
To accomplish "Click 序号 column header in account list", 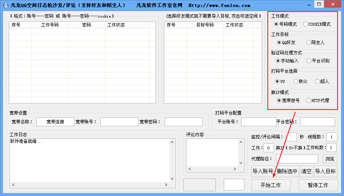I will click(21, 25).
